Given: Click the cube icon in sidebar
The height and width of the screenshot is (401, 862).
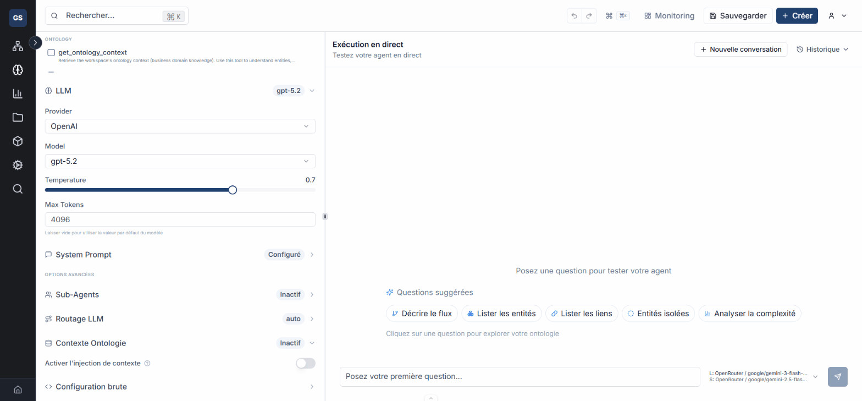Looking at the screenshot, I should point(18,141).
